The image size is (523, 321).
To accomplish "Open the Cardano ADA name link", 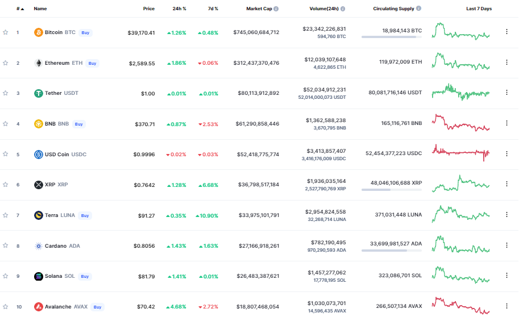I will [63, 245].
